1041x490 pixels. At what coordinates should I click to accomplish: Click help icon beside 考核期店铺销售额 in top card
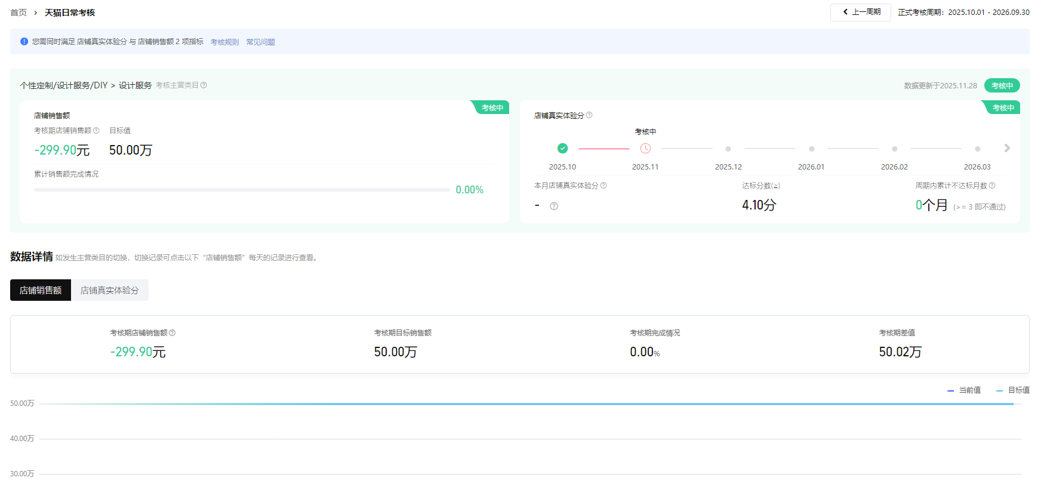pyautogui.click(x=96, y=131)
